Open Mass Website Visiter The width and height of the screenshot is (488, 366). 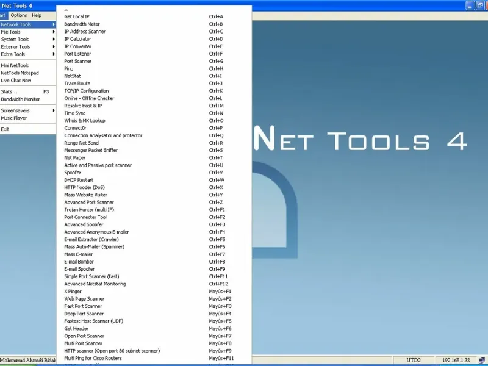tap(154, 195)
